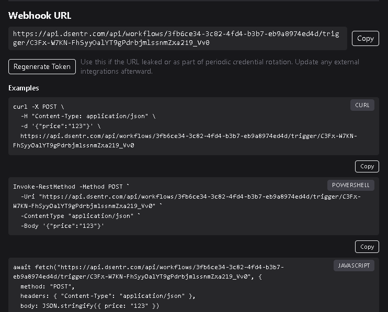The image size is (388, 312).
Task: Click the webhook URL text field
Action: [178, 38]
